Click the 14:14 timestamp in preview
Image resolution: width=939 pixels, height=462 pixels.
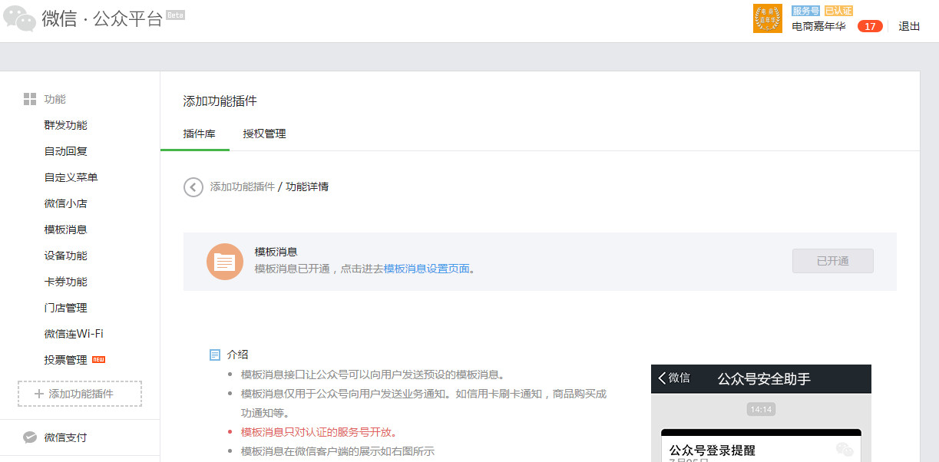pyautogui.click(x=761, y=409)
